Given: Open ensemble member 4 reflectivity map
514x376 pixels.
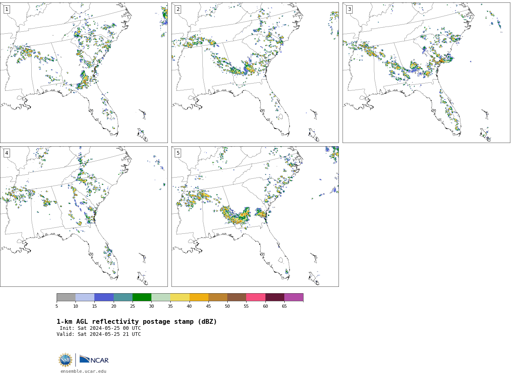Looking at the screenshot, I should (84, 217).
